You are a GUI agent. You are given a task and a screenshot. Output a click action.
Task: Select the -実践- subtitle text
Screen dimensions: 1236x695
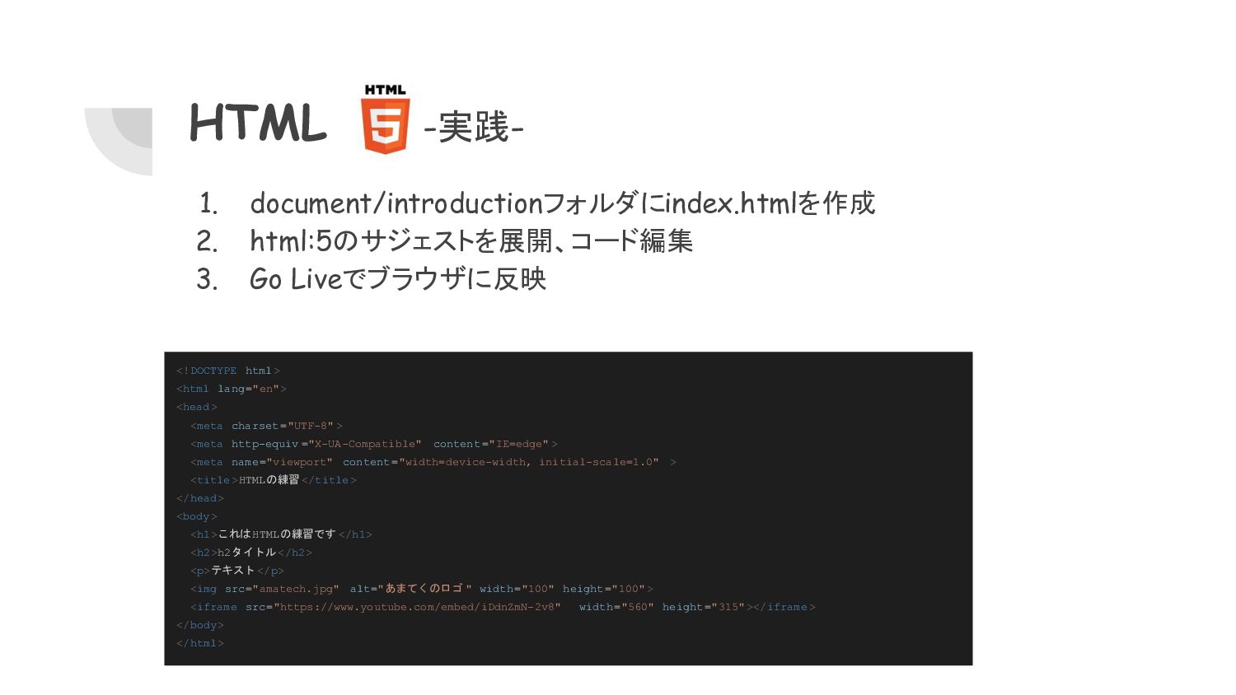coord(474,128)
